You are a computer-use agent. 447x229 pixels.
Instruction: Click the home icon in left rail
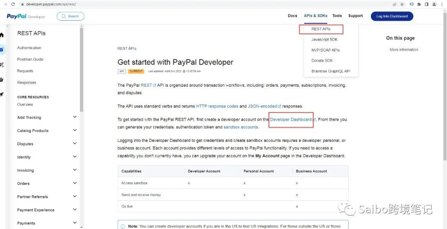point(2,35)
